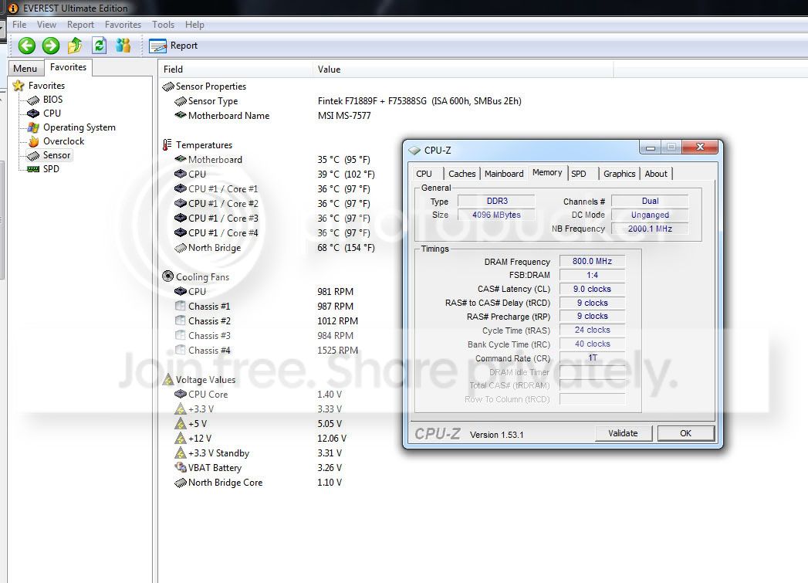Click the Validate button in CPU-Z
Image resolution: width=808 pixels, height=583 pixels.
pos(623,433)
